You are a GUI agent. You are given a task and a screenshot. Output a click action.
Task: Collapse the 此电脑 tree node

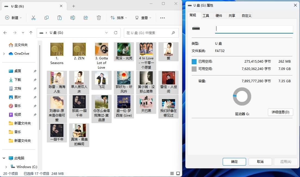click(4, 158)
